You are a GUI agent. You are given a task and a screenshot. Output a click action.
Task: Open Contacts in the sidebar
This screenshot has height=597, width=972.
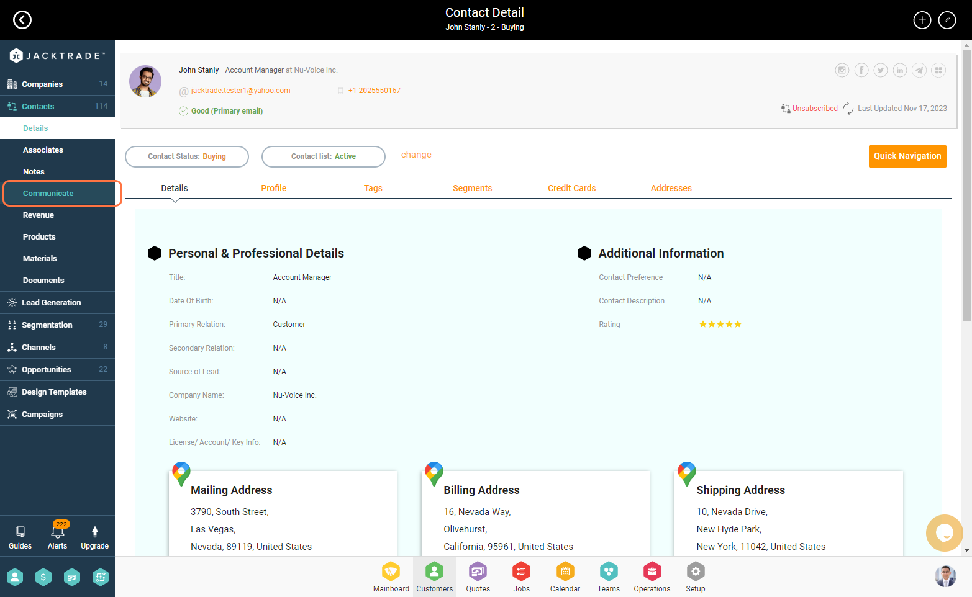[57, 106]
